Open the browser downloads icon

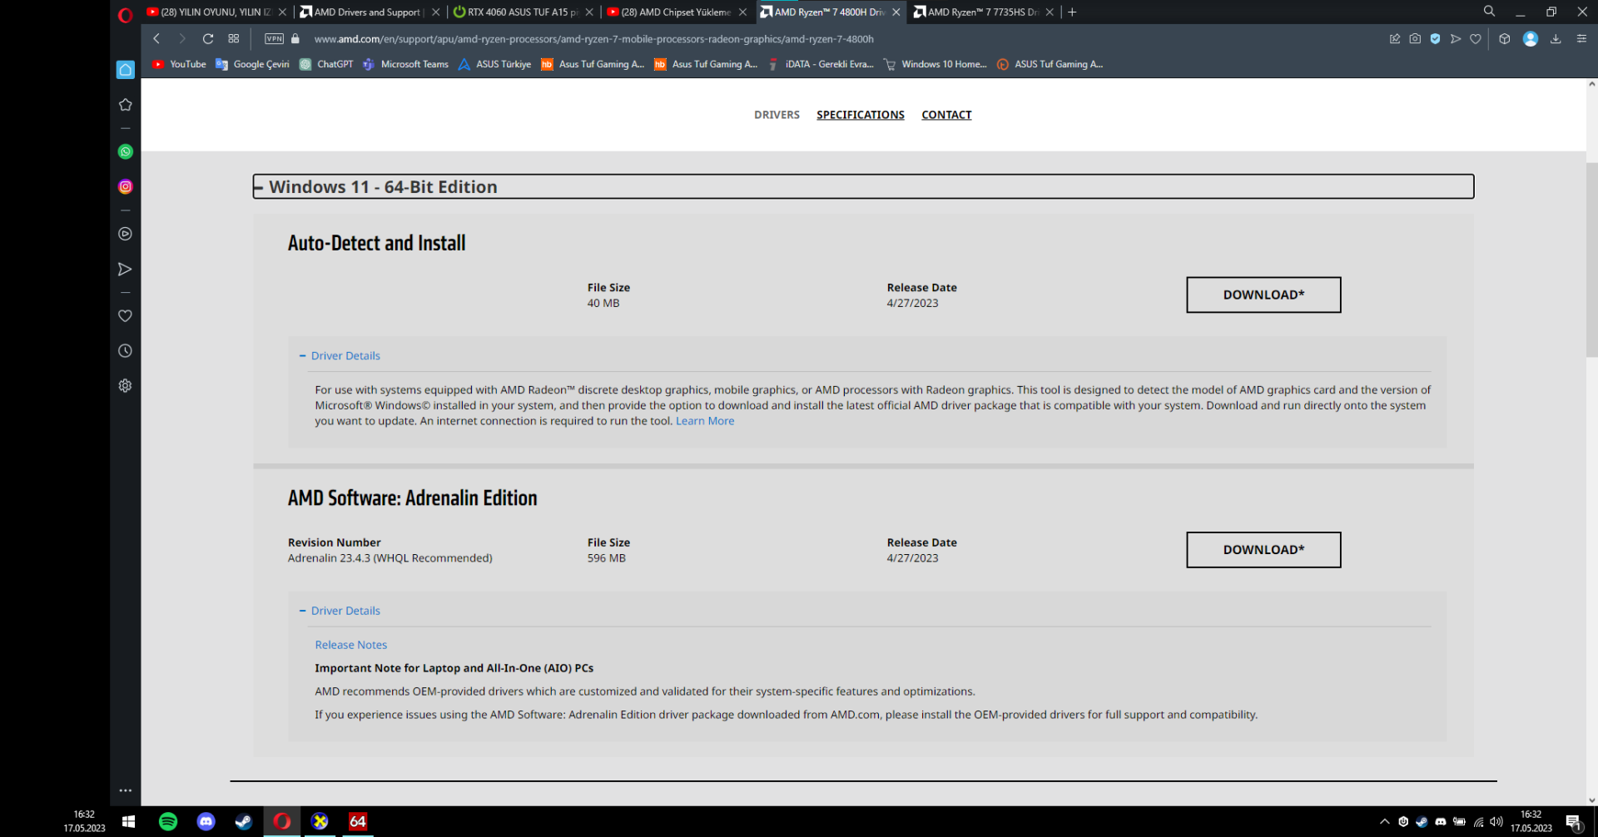pos(1556,39)
